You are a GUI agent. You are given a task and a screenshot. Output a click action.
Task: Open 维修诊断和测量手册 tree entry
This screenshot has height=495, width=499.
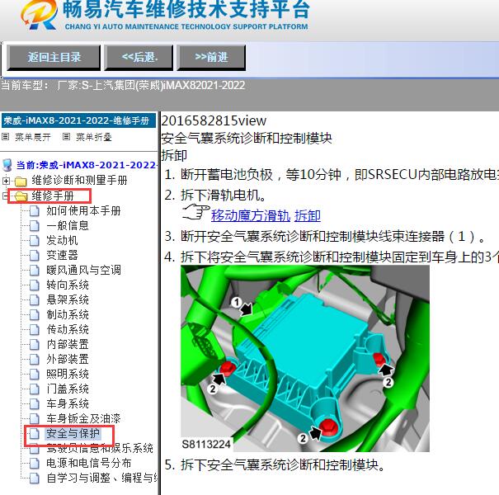(79, 180)
